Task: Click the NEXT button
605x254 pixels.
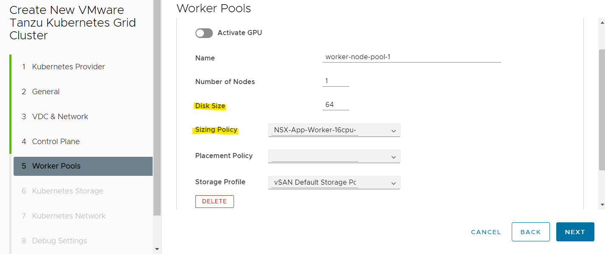Action: [575, 232]
